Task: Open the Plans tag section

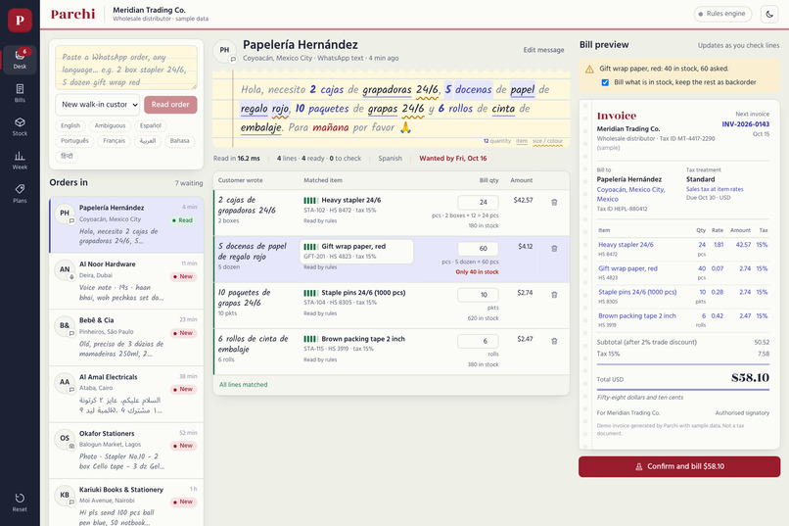Action: (20, 193)
